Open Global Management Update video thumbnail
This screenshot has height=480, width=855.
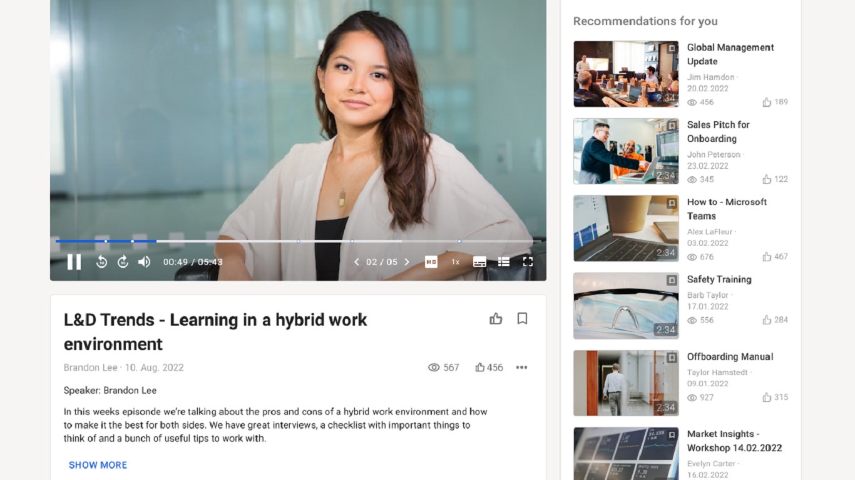coord(626,74)
